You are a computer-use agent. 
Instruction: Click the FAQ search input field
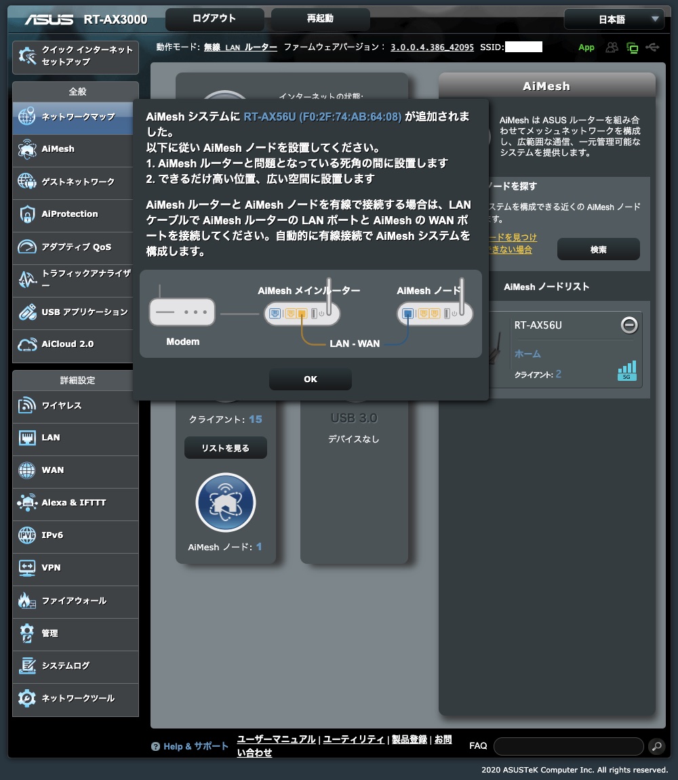pos(569,746)
